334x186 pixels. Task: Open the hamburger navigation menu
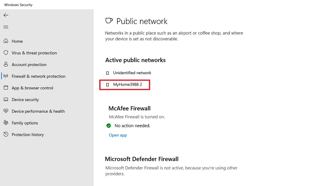pos(5,27)
